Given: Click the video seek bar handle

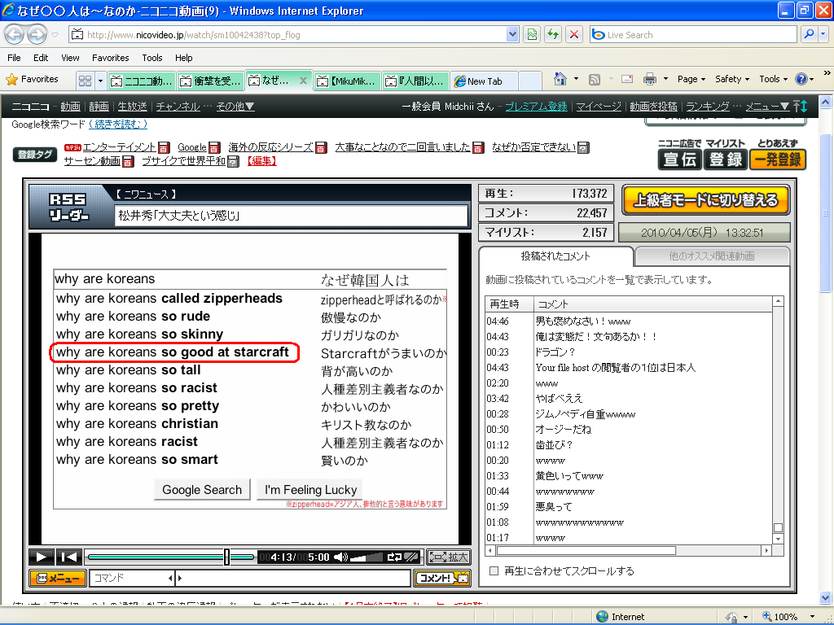Looking at the screenshot, I should click(x=227, y=557).
